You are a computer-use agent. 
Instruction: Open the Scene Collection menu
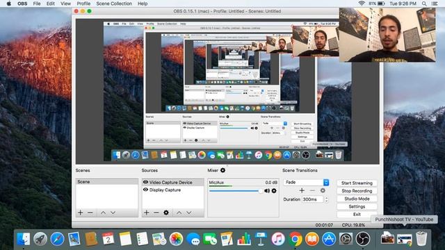[x=114, y=3]
